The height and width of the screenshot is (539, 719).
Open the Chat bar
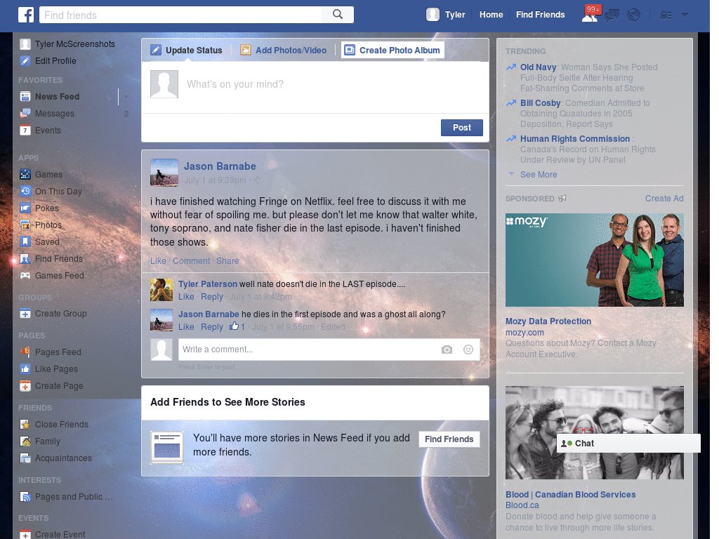[628, 444]
